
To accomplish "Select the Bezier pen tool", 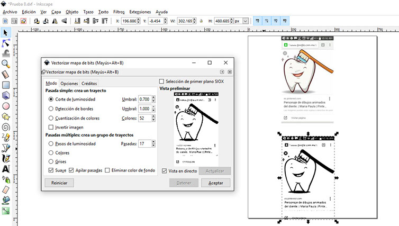I will (x=6, y=148).
